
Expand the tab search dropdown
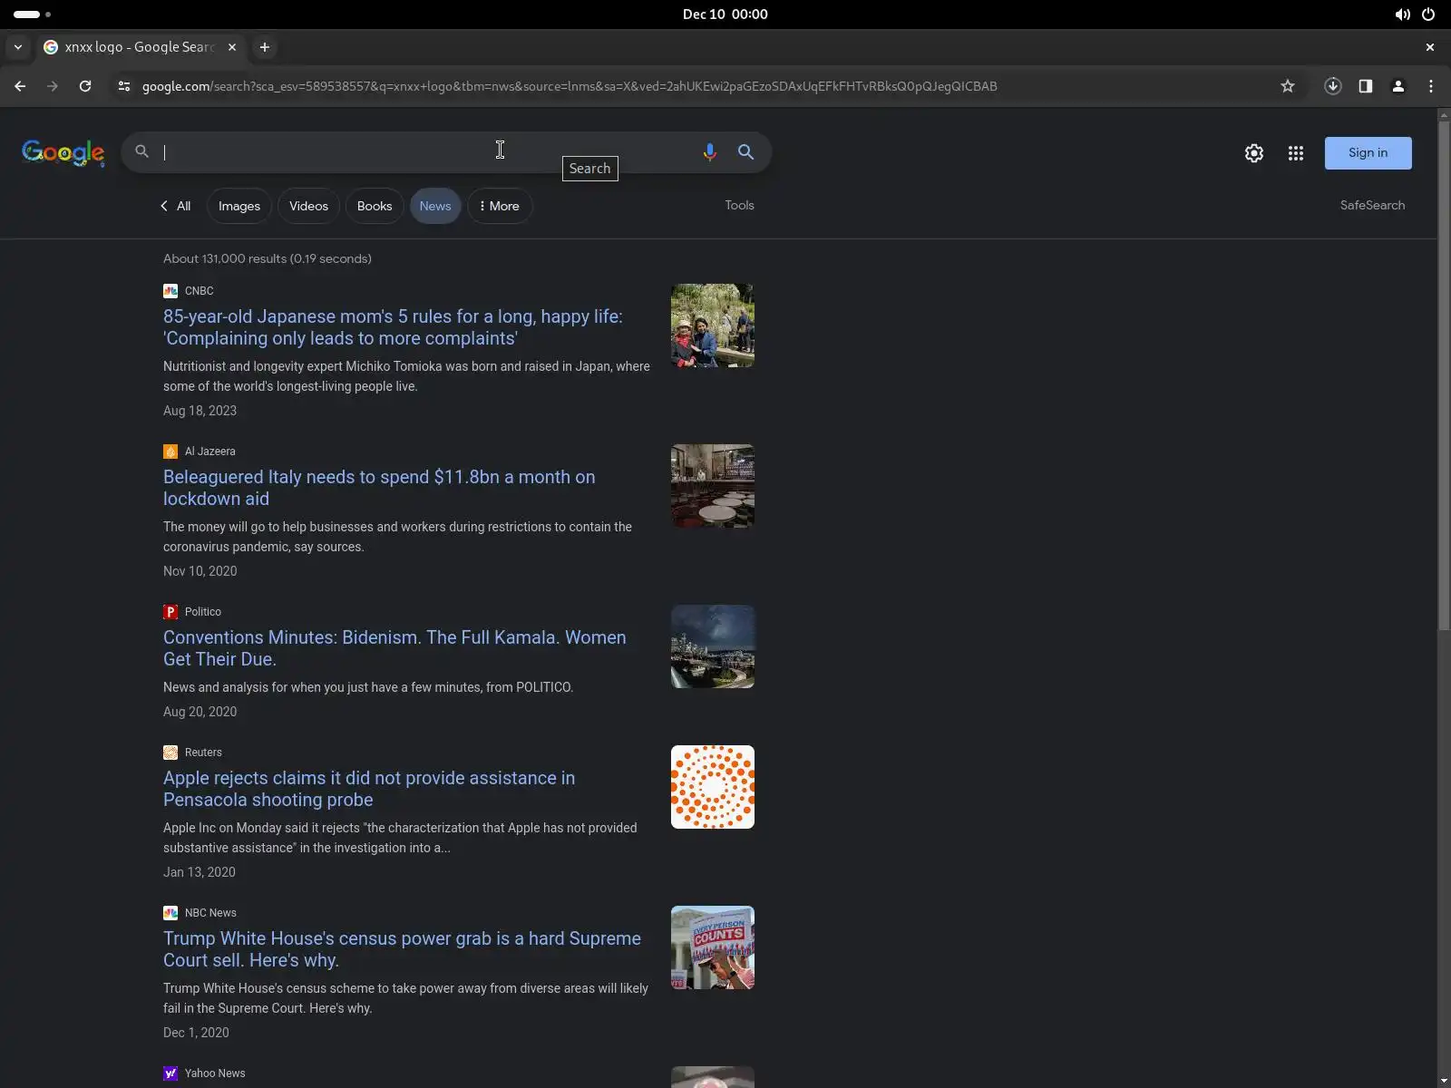click(18, 47)
